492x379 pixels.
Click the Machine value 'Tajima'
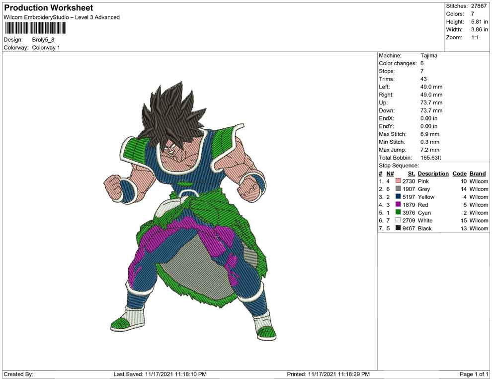pyautogui.click(x=428, y=55)
